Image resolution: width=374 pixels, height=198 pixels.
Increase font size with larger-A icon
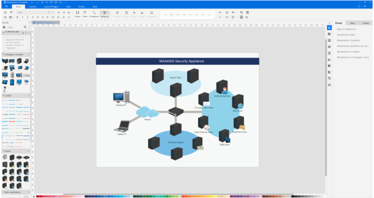coord(59,12)
